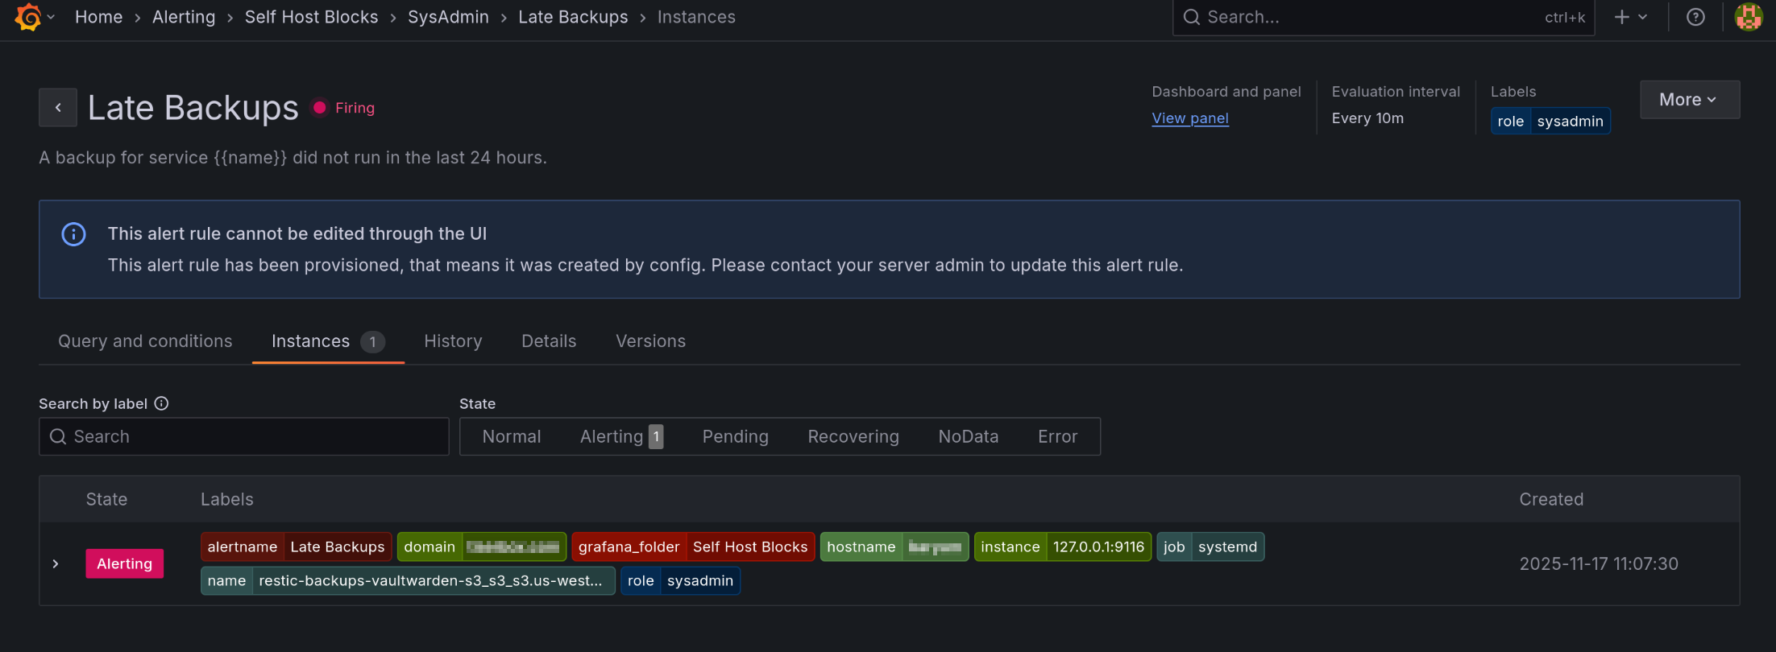This screenshot has width=1776, height=652.
Task: Click the plus icon for new item
Action: [1622, 17]
